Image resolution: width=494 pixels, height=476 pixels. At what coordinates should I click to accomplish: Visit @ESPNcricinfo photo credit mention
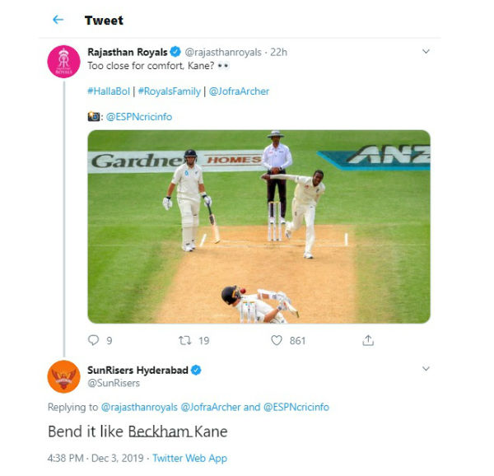coord(139,117)
